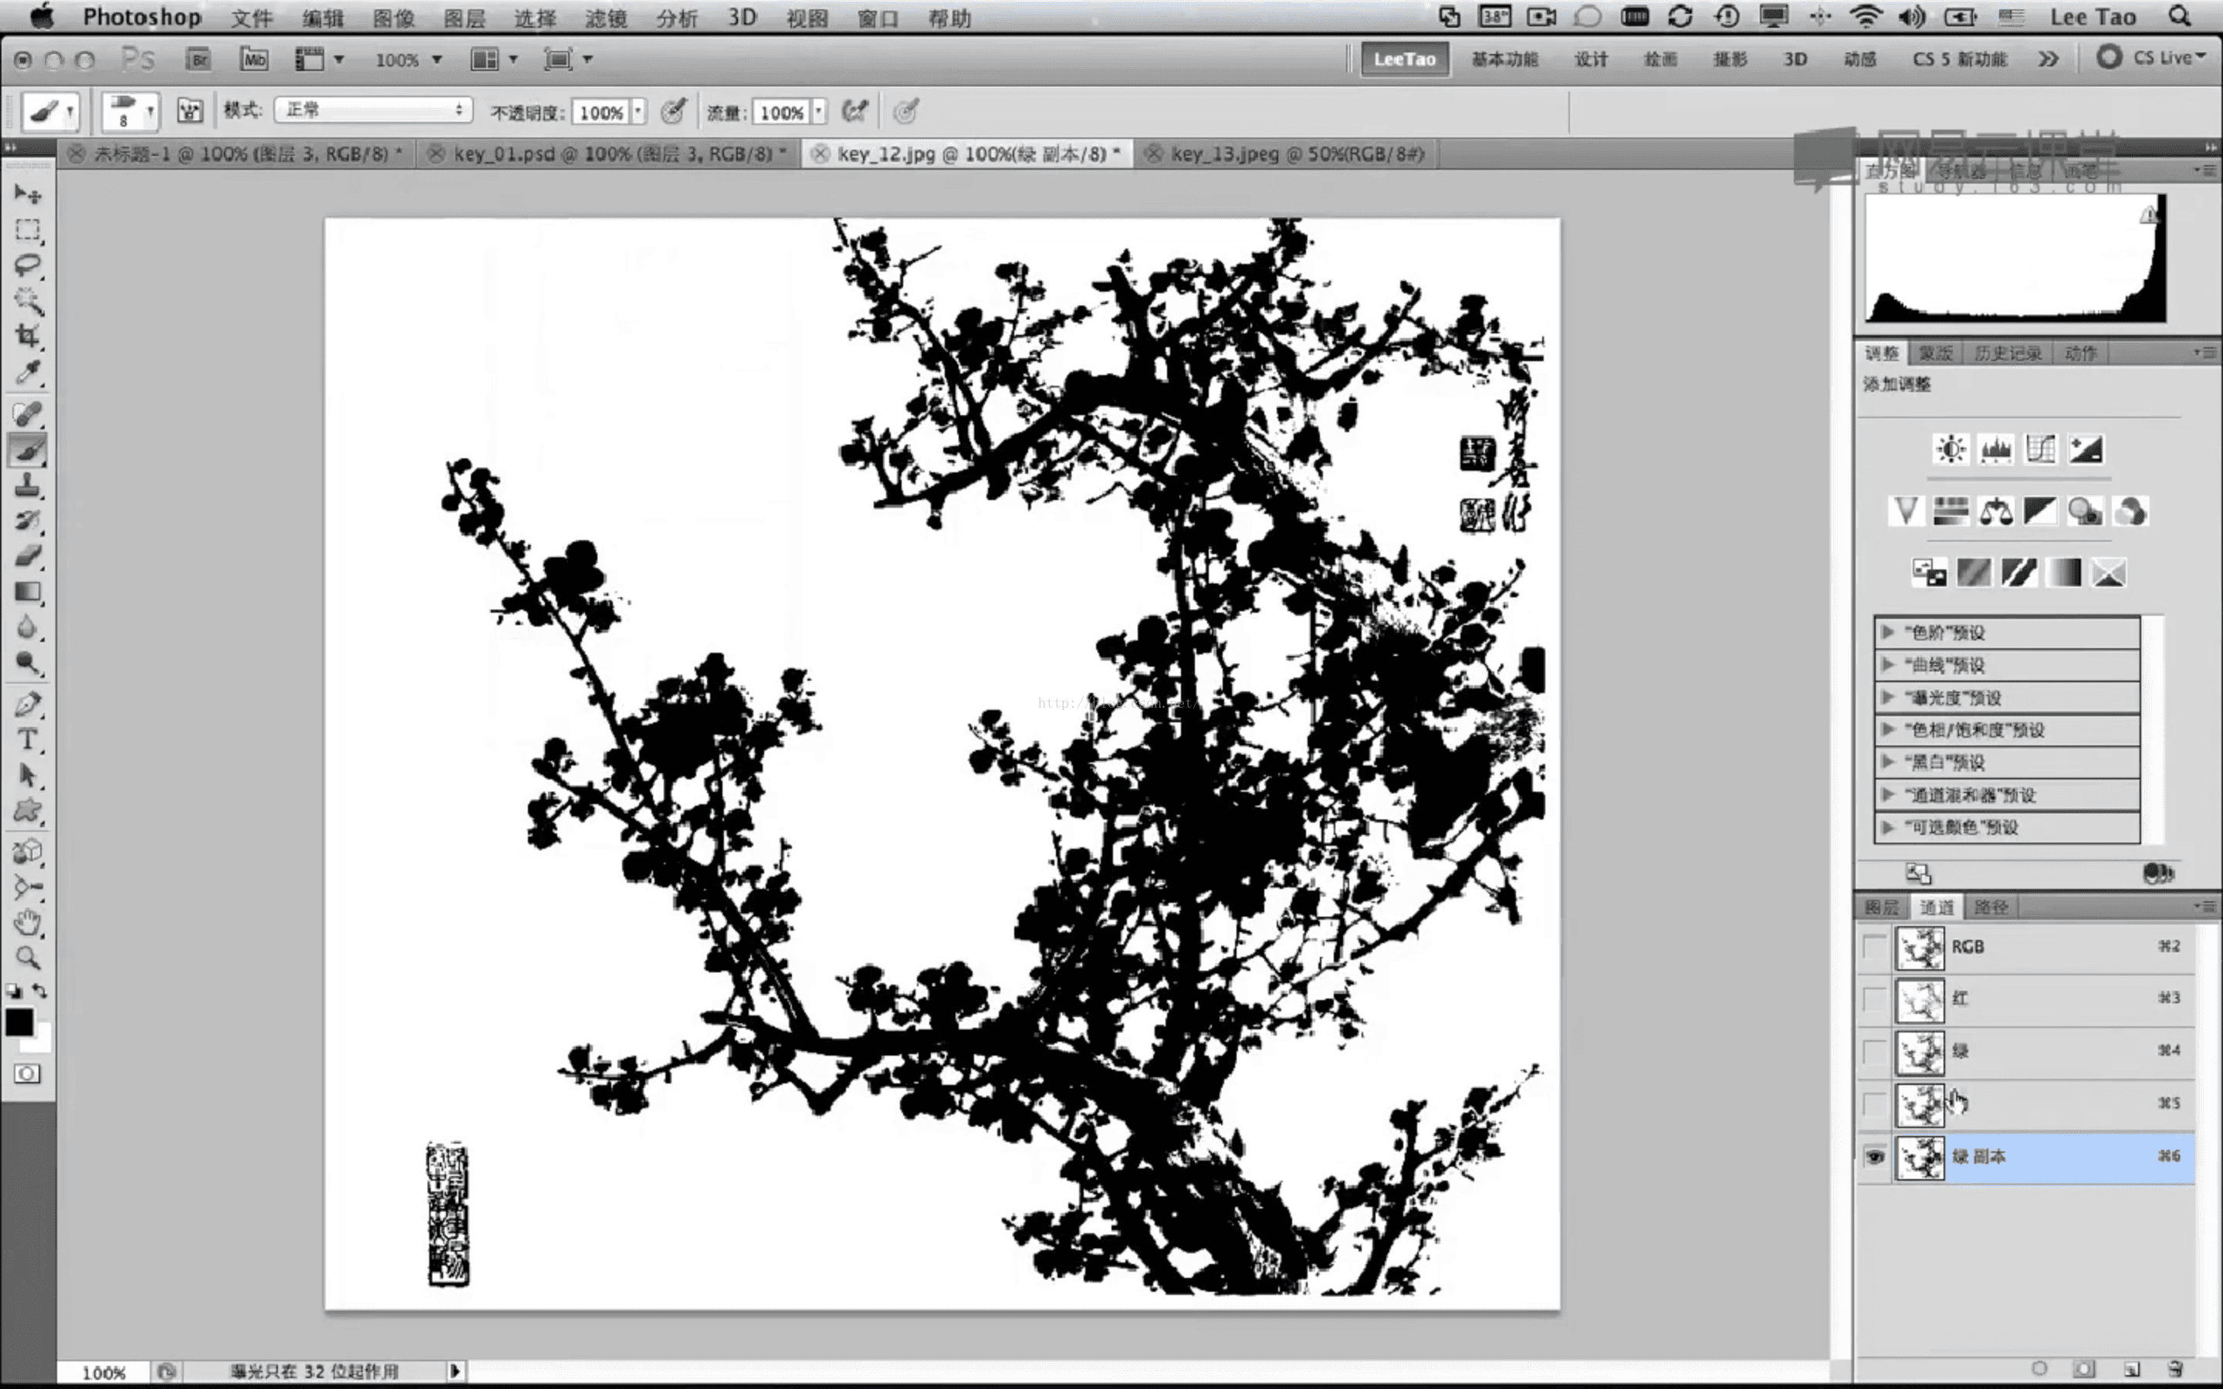Toggle airbrush mode in options bar
2223x1389 pixels.
click(855, 111)
